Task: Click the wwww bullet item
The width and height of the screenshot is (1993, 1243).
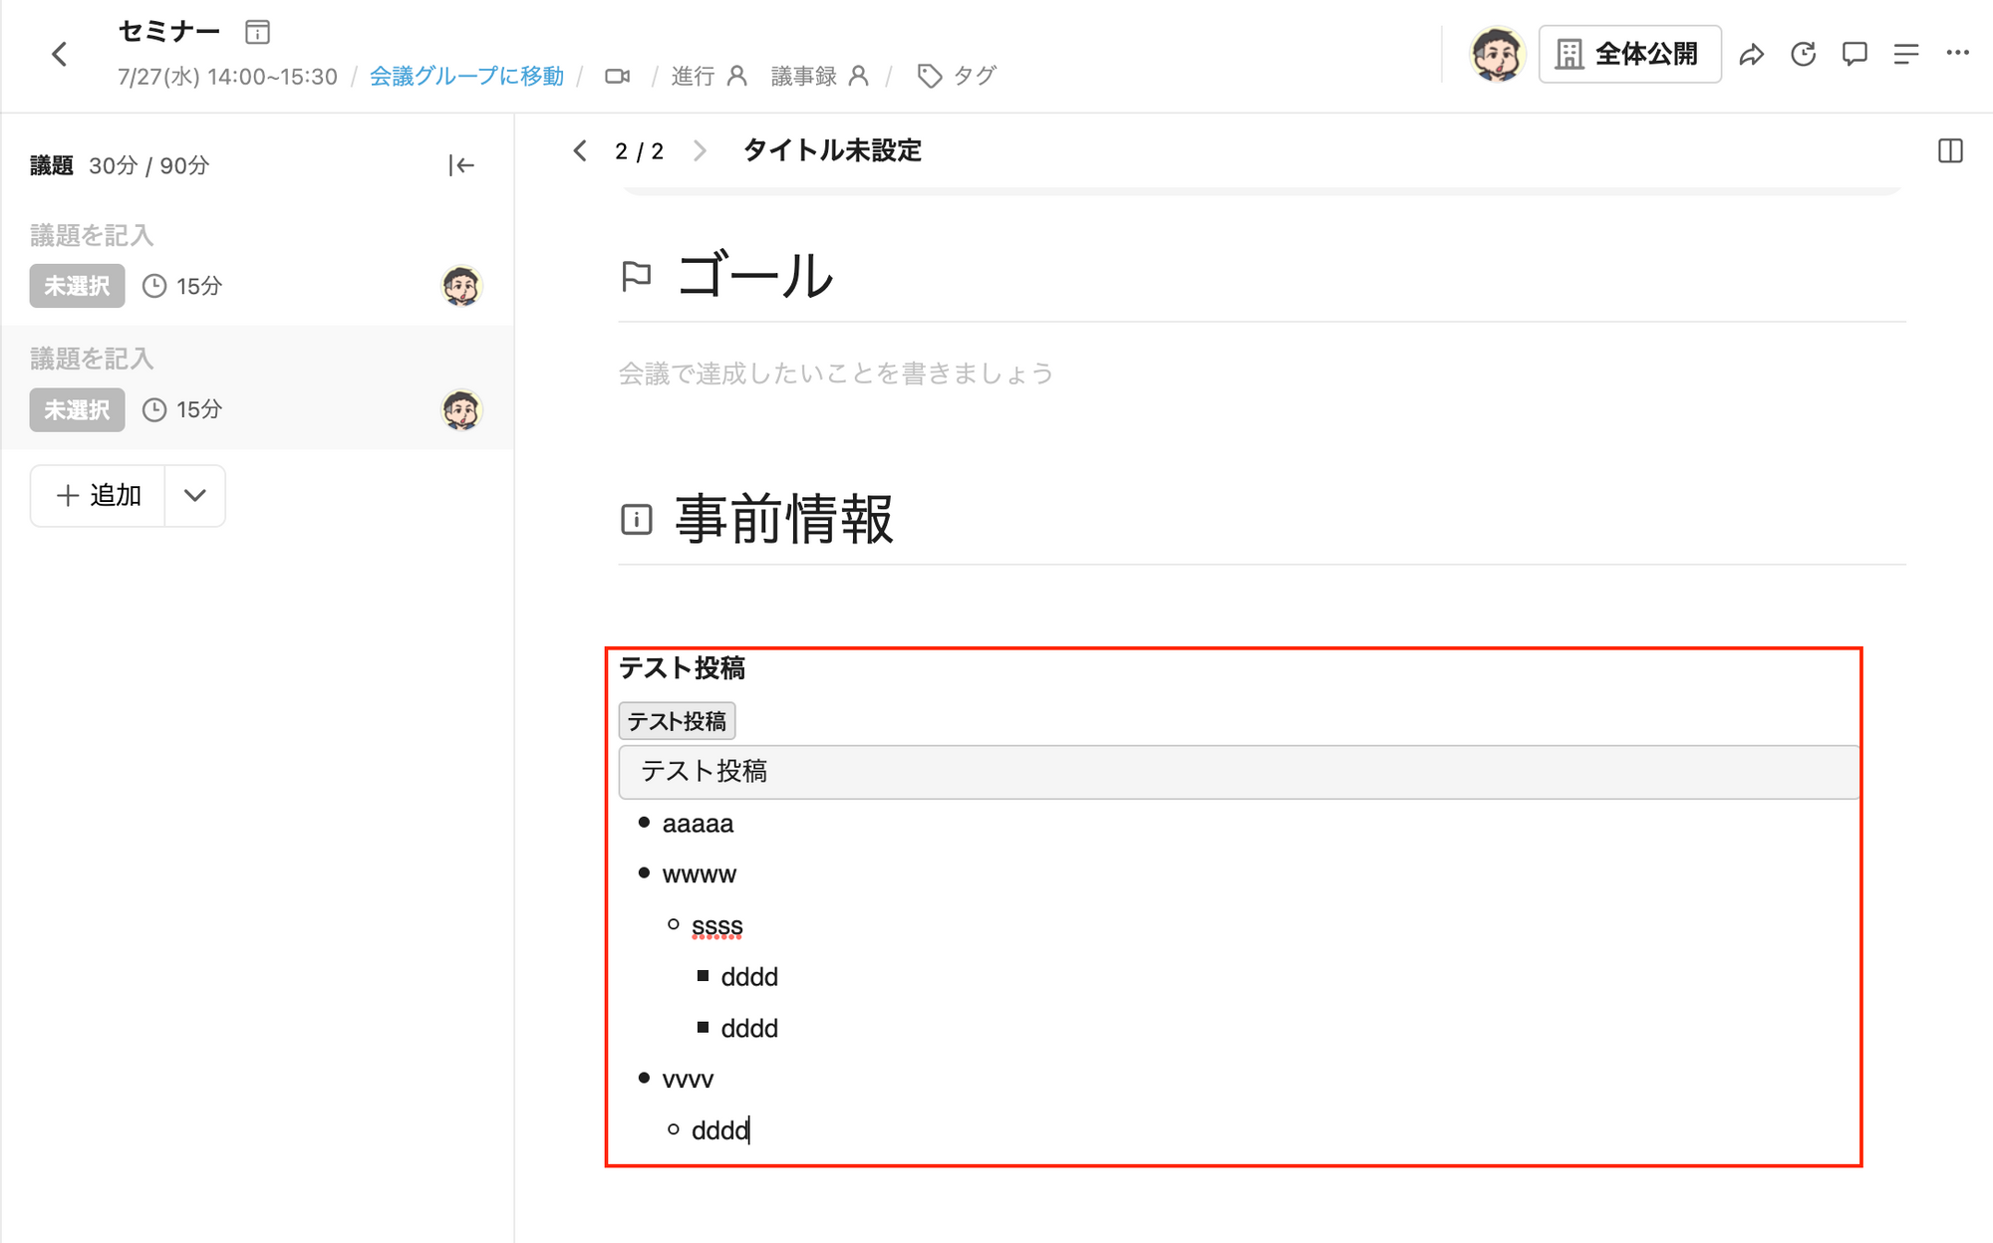Action: tap(699, 874)
